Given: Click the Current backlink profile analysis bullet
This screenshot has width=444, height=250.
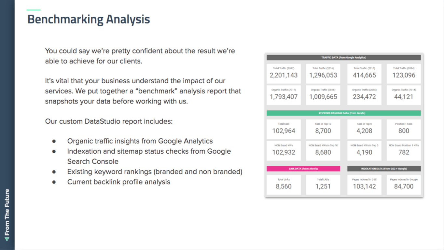Looking at the screenshot, I should tap(118, 182).
